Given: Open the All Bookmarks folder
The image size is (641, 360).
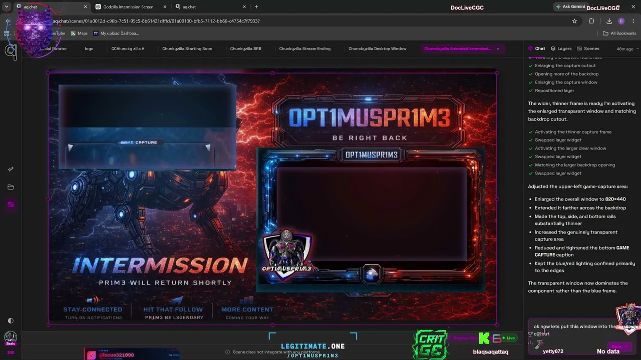Looking at the screenshot, I should [x=619, y=33].
